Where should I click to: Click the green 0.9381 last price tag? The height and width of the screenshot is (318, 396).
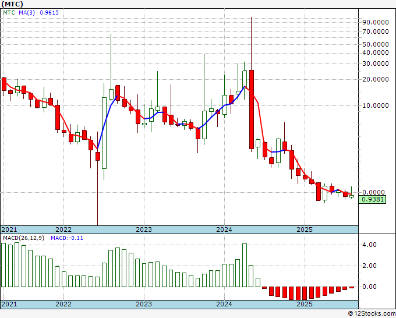click(373, 199)
